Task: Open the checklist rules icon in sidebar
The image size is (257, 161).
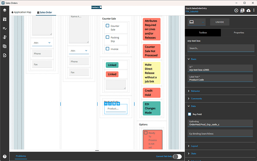Action: click(4, 28)
